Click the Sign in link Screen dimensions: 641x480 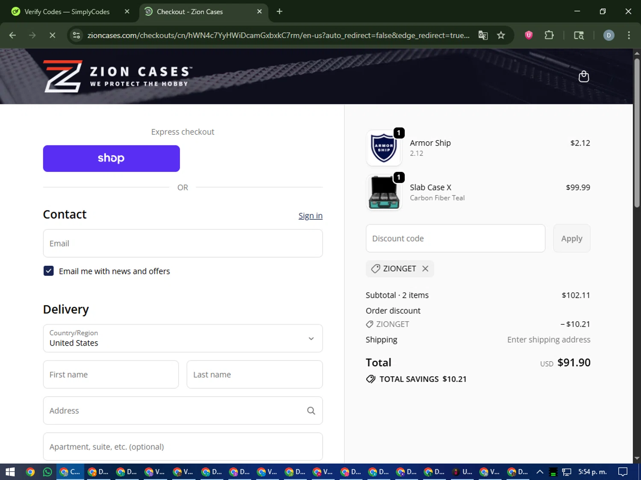(310, 216)
